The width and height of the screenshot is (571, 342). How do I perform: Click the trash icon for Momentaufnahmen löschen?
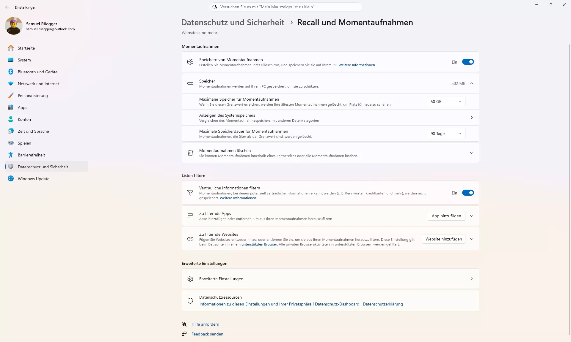[190, 153]
